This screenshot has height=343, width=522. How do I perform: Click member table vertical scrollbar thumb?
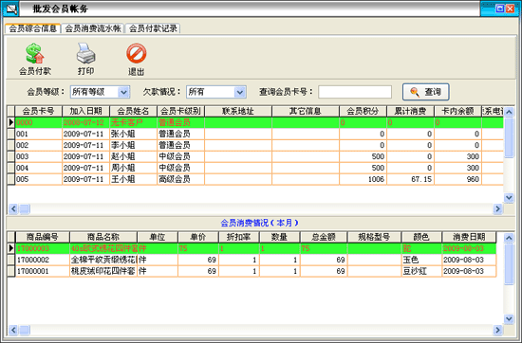pos(509,137)
